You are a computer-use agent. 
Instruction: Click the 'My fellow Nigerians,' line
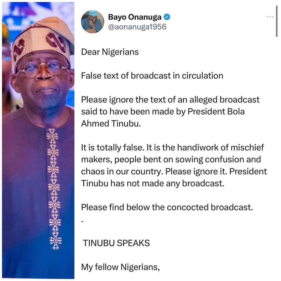[x=120, y=267]
